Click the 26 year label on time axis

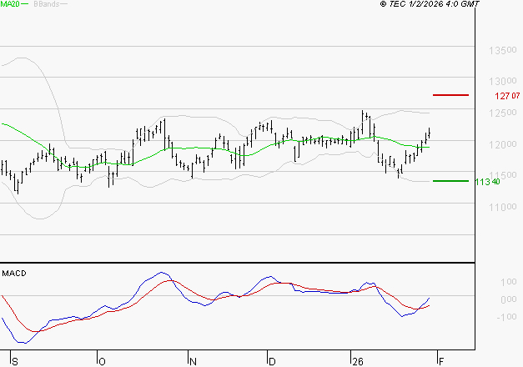tap(356, 360)
